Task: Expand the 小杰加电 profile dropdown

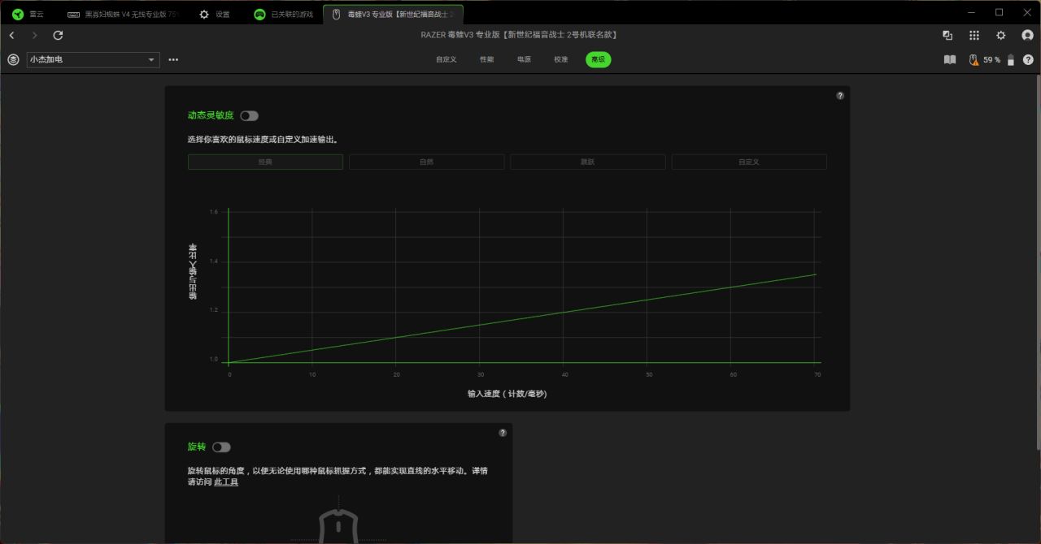Action: pyautogui.click(x=94, y=59)
